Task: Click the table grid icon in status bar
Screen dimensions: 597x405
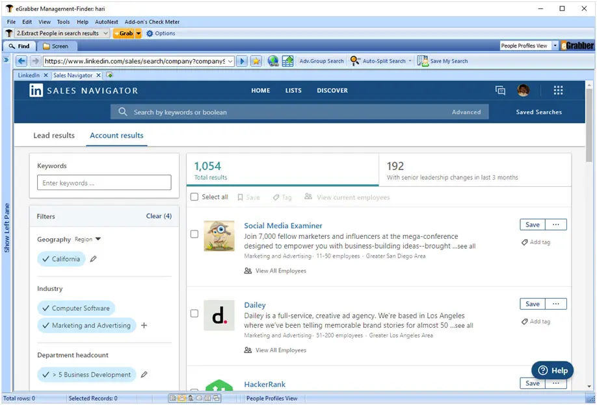Action: pos(208,398)
